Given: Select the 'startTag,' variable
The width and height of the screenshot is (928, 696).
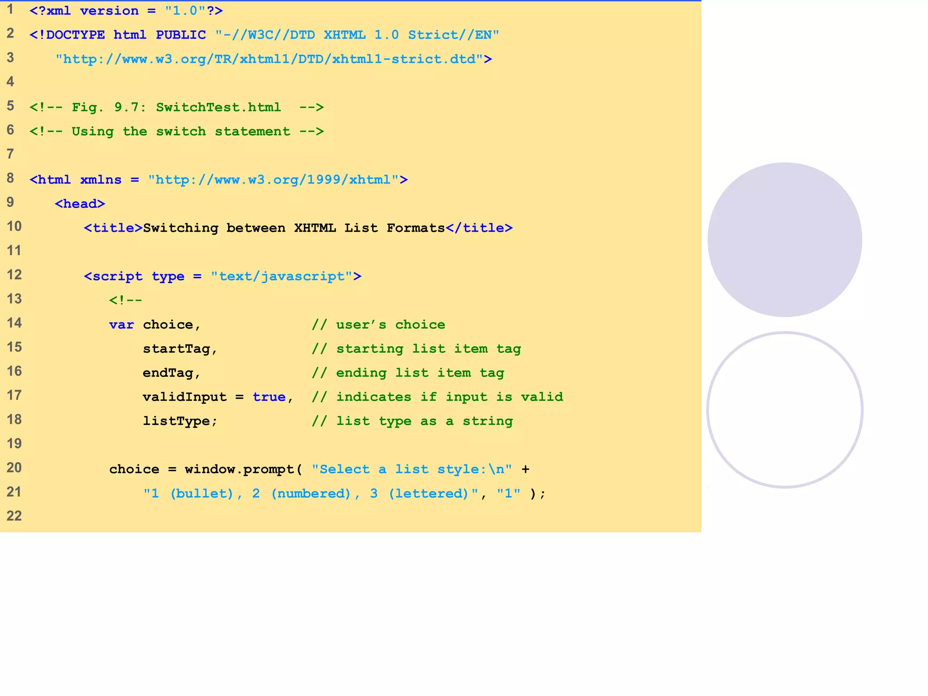Looking at the screenshot, I should point(180,349).
